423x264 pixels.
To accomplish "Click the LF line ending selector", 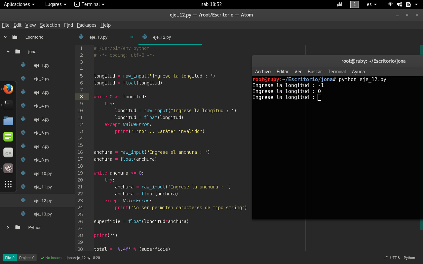I will click(x=385, y=258).
